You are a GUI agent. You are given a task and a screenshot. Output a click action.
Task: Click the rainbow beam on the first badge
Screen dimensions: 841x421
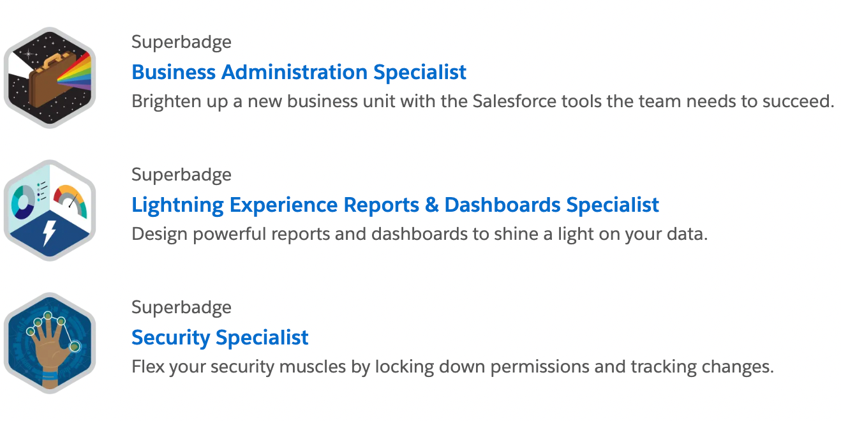tap(75, 75)
